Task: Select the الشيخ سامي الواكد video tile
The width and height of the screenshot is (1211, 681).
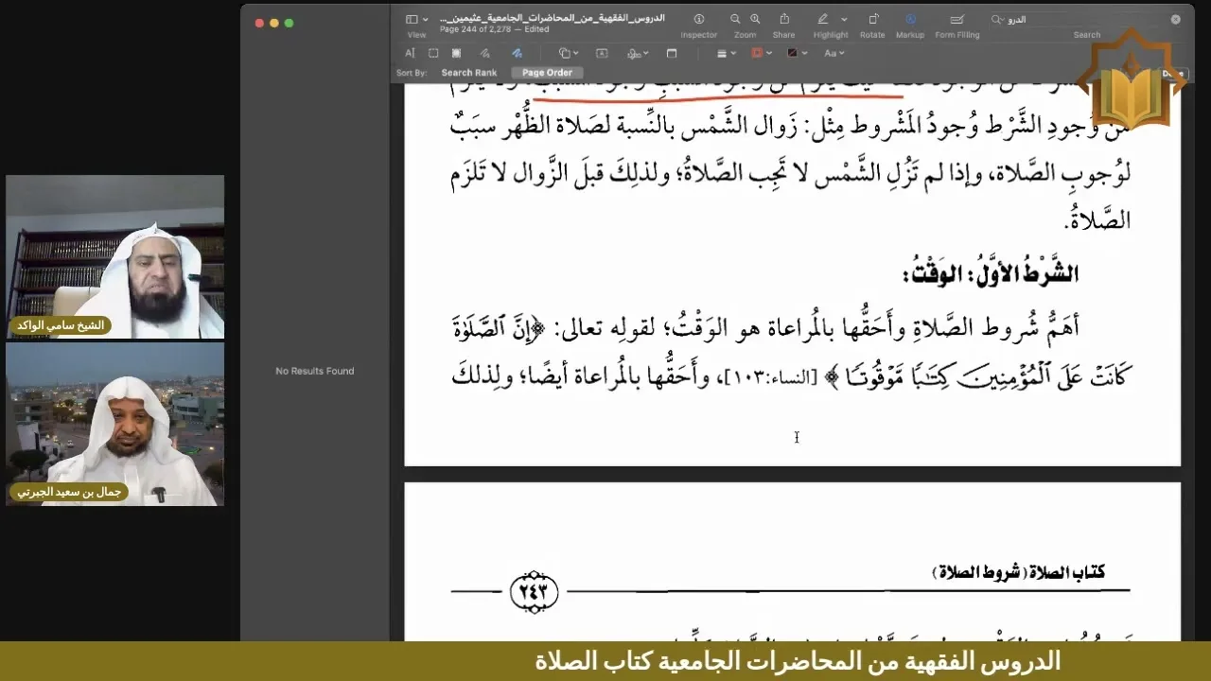Action: (x=115, y=256)
